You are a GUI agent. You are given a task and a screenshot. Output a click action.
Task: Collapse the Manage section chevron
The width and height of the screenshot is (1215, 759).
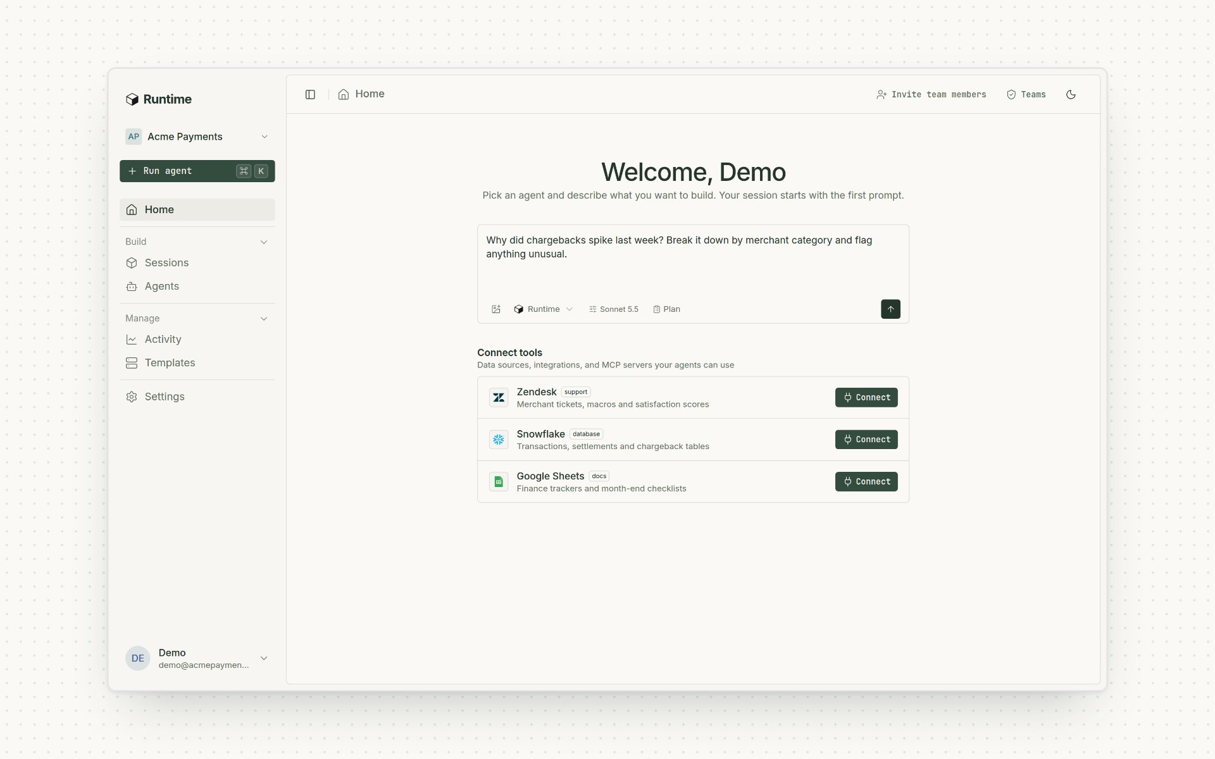click(x=264, y=318)
